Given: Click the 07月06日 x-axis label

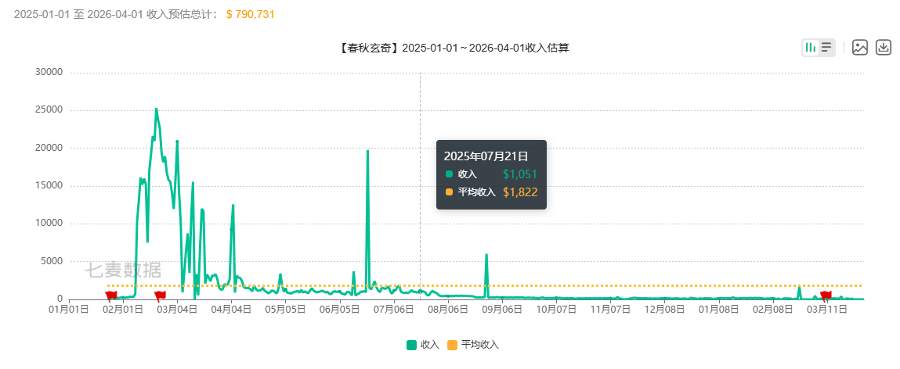Looking at the screenshot, I should pyautogui.click(x=393, y=310).
